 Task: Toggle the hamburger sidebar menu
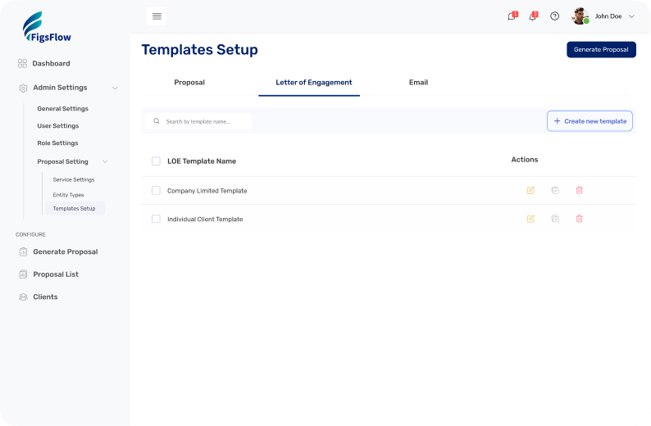(157, 16)
